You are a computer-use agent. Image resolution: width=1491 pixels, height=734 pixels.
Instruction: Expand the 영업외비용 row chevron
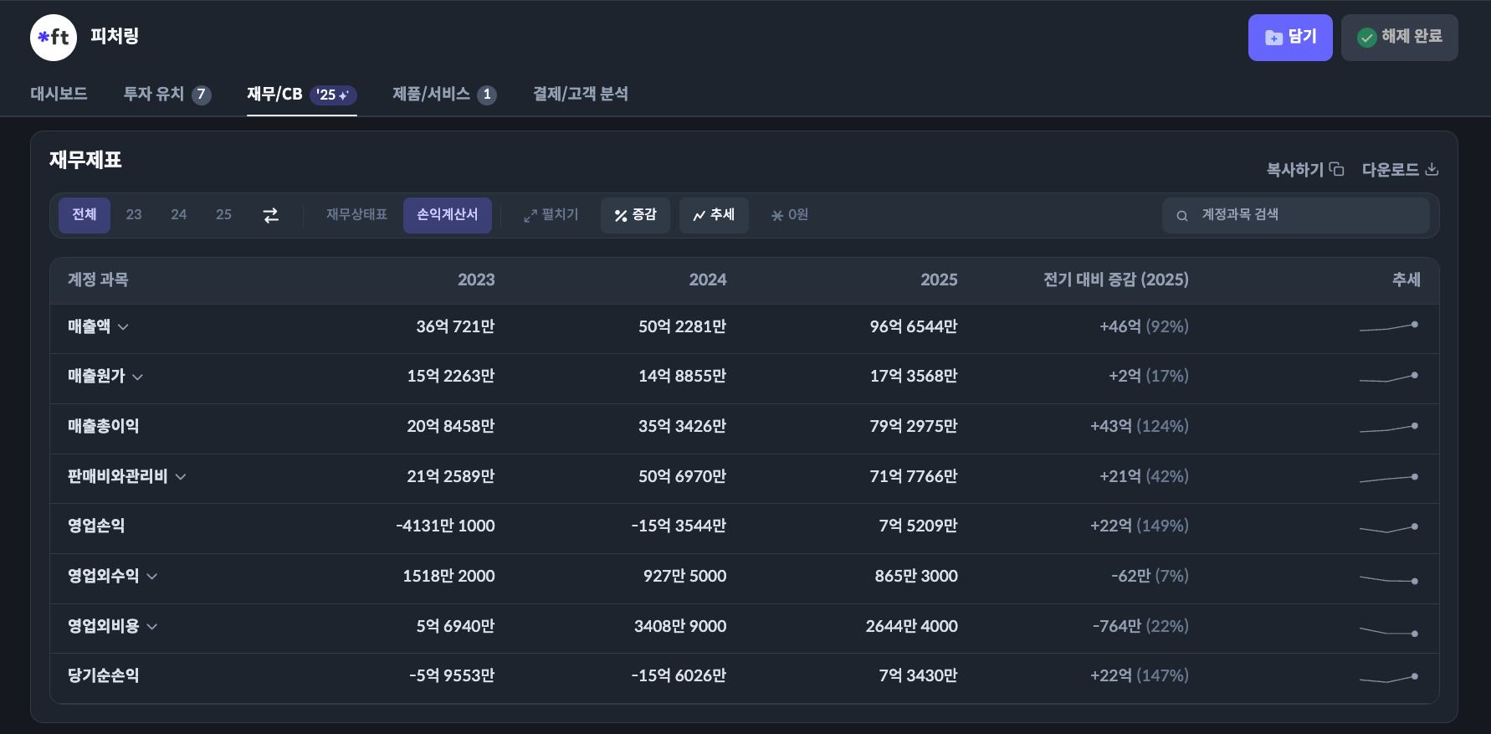click(x=152, y=627)
